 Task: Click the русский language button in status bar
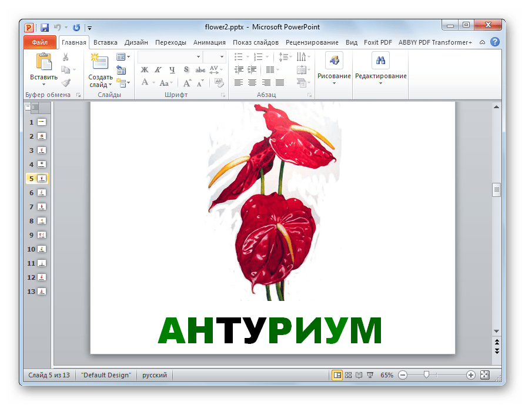coord(155,375)
